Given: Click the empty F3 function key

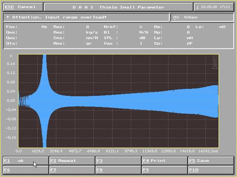Looking at the screenshot, I should pos(118,161).
